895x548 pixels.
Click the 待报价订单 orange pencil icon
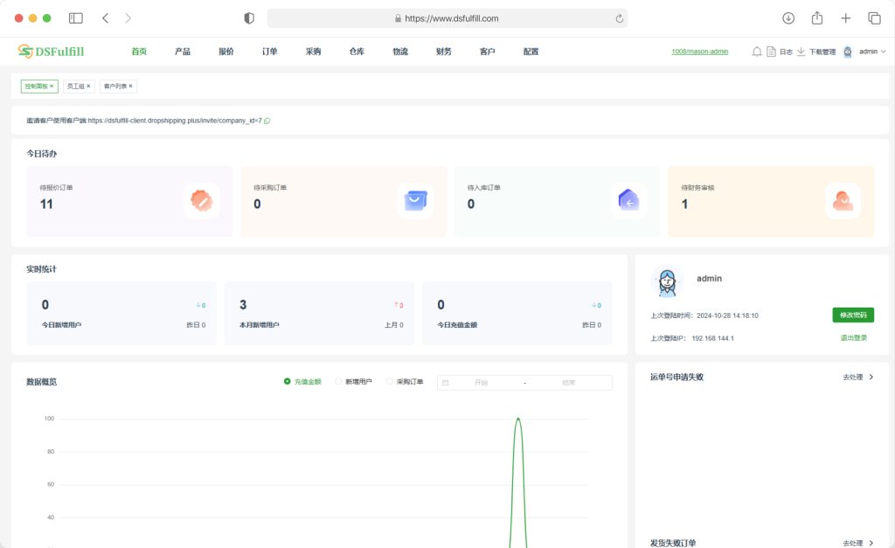point(202,201)
